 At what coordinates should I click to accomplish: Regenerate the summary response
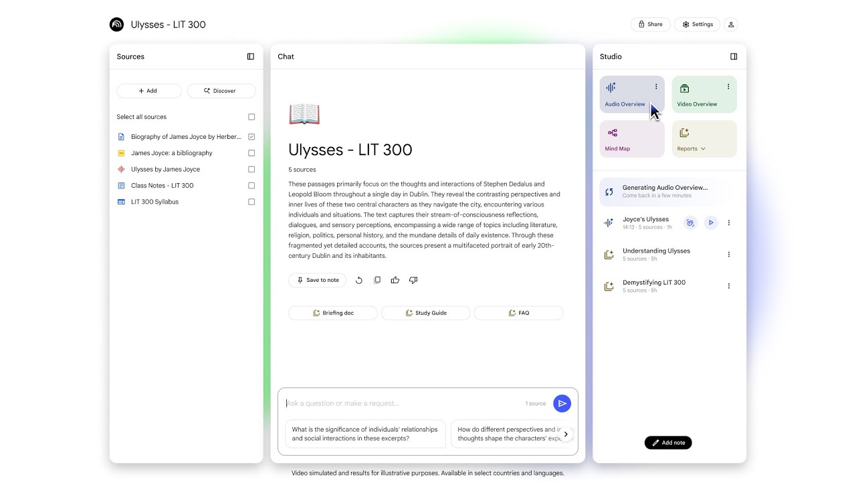point(359,280)
